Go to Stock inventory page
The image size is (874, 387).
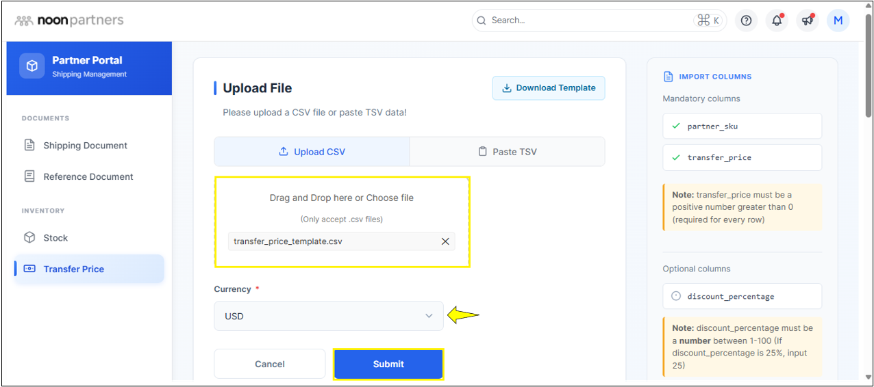click(x=55, y=238)
